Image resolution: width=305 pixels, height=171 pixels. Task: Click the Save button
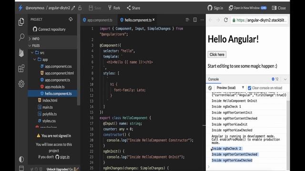pyautogui.click(x=95, y=8)
